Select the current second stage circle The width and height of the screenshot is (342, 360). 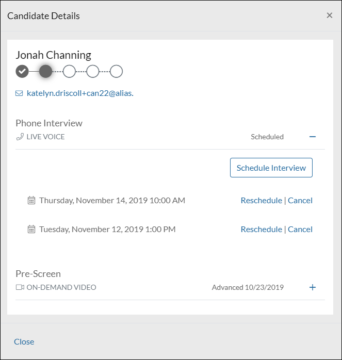coord(45,71)
